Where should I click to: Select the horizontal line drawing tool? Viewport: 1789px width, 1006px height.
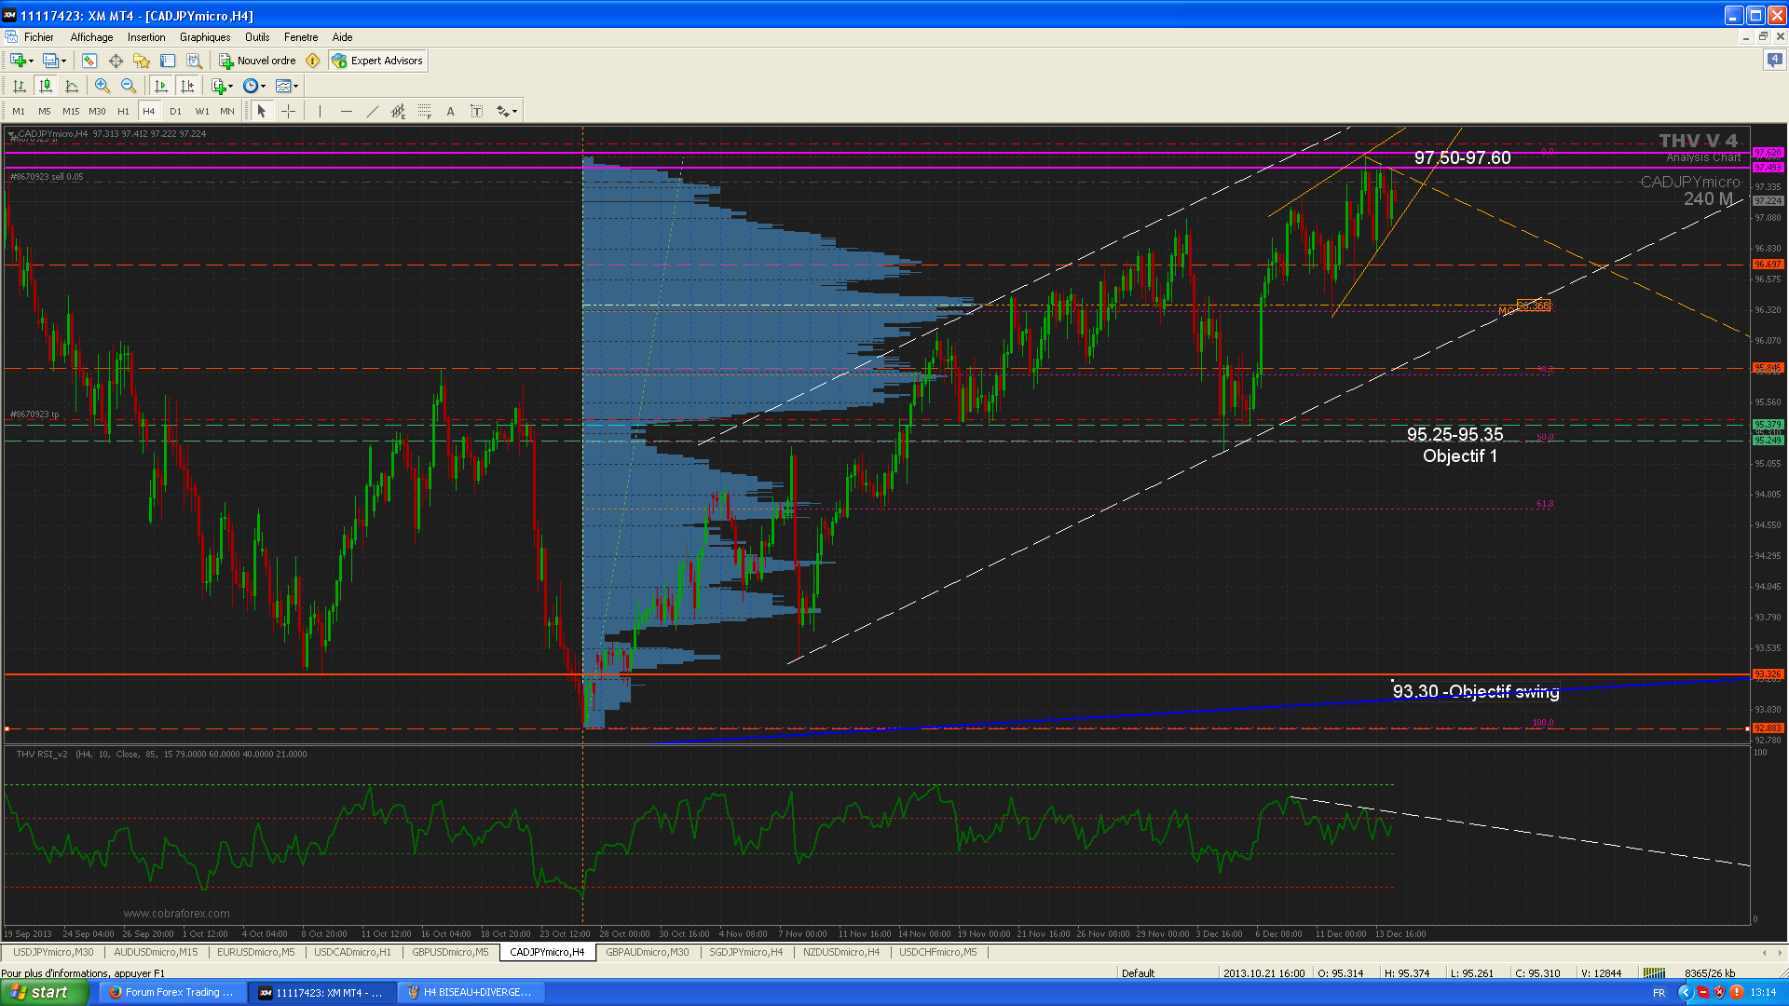(x=346, y=111)
